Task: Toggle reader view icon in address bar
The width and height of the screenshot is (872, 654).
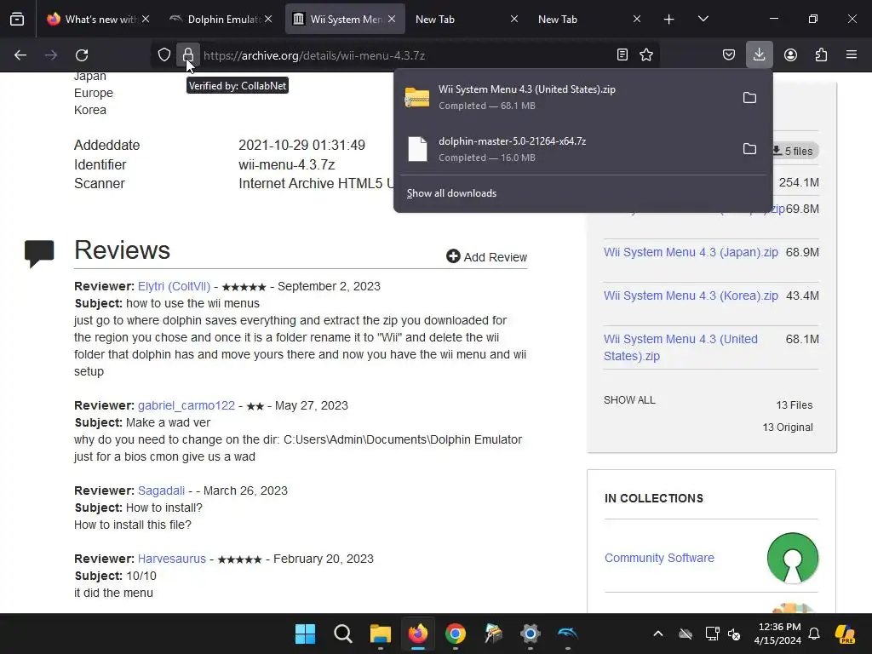Action: point(622,54)
